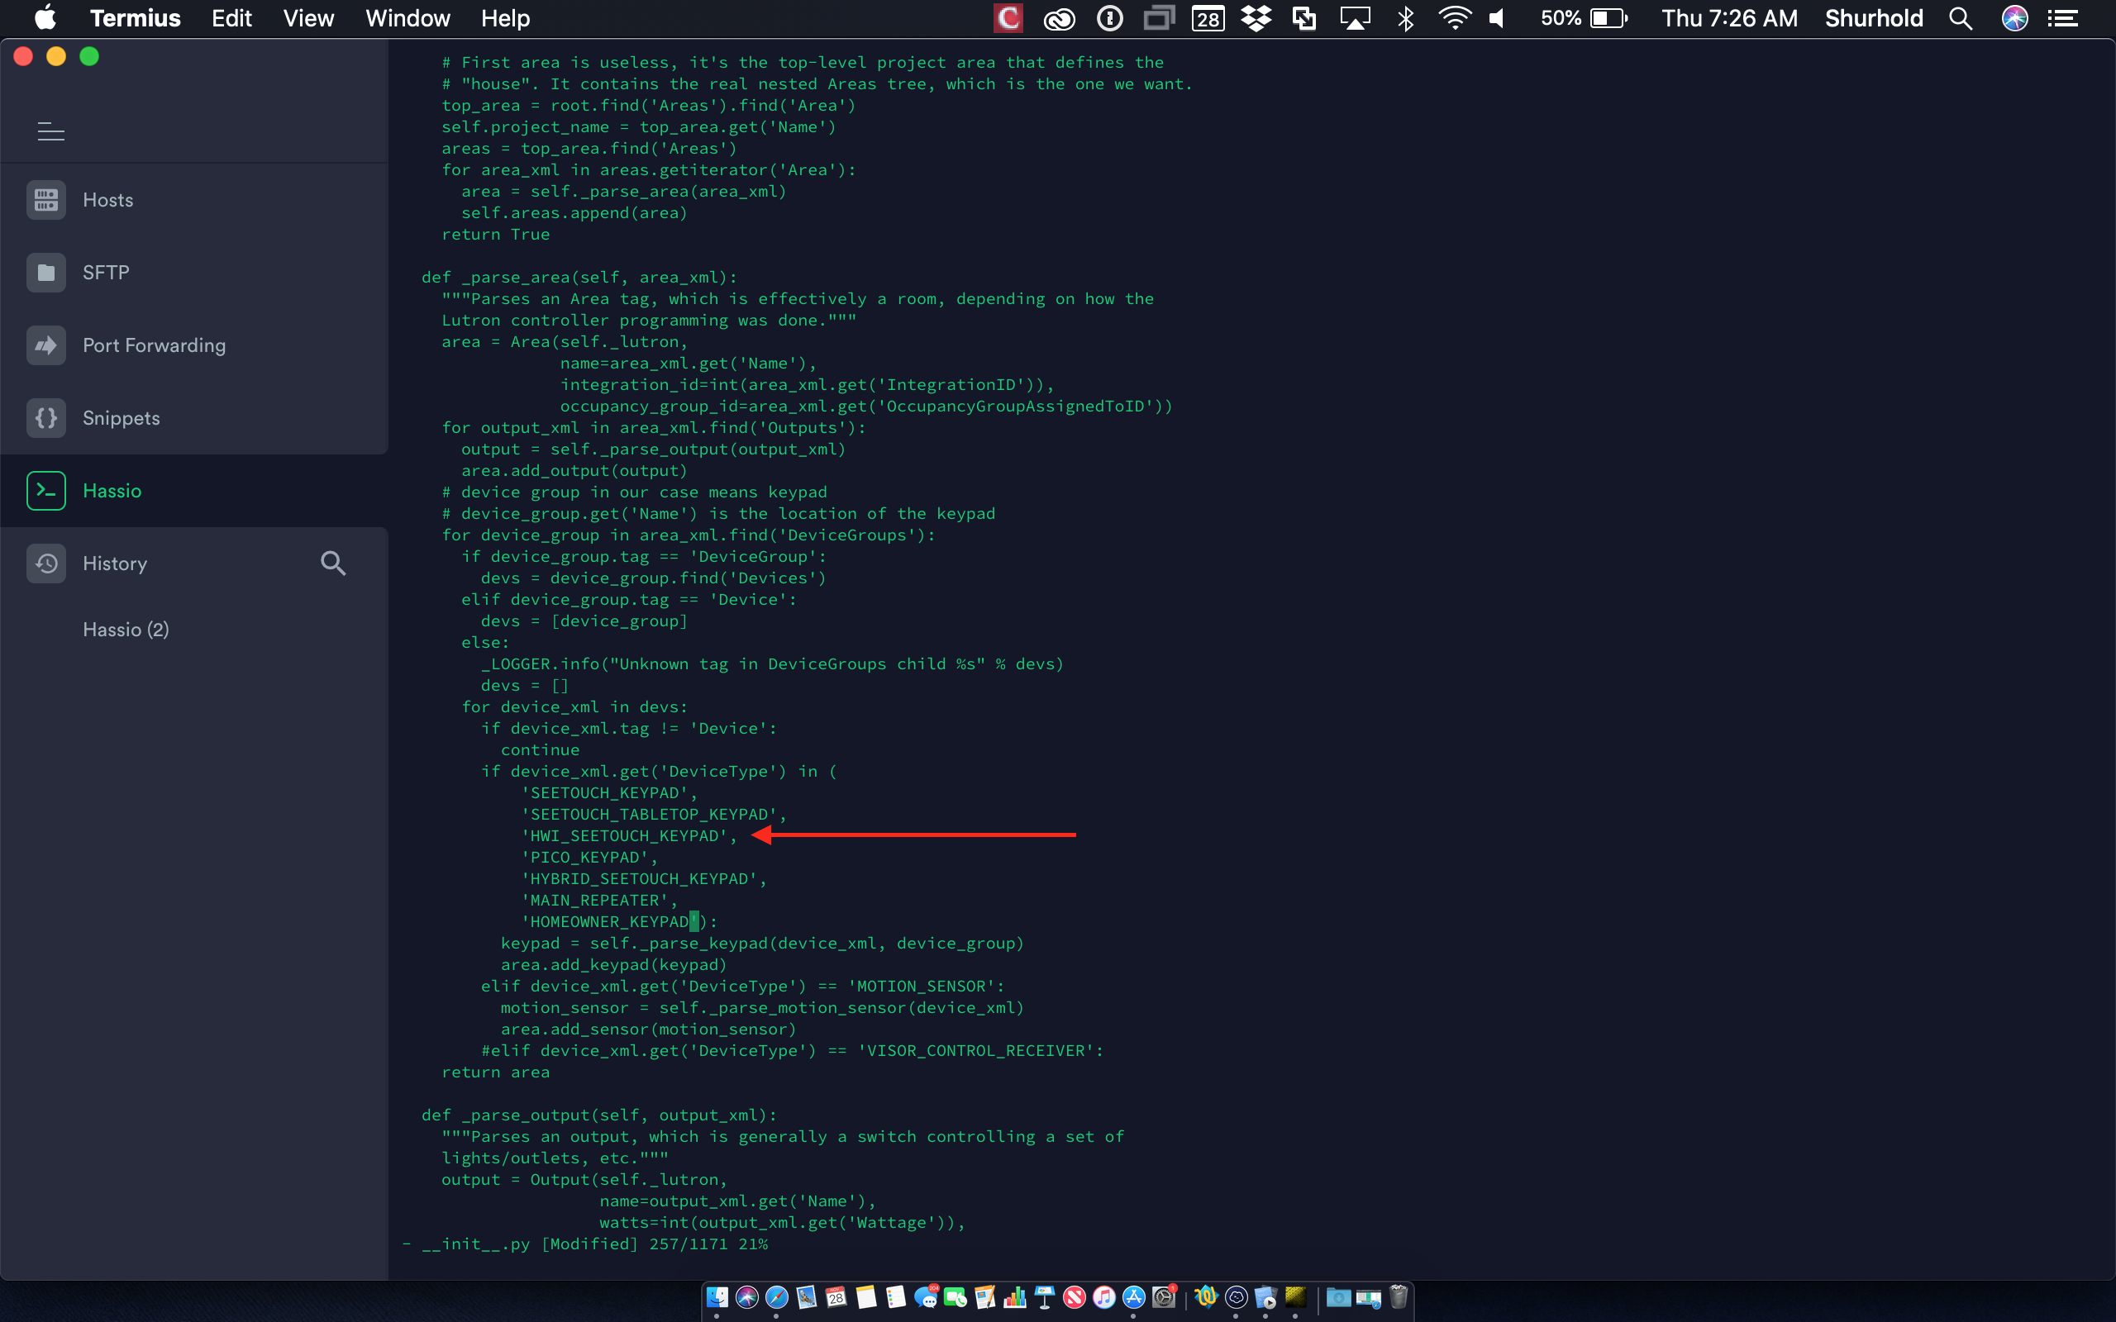This screenshot has height=1322, width=2116.
Task: Open the View menu
Action: (x=307, y=18)
